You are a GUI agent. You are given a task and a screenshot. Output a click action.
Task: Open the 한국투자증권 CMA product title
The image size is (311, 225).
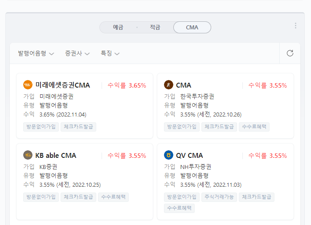[x=184, y=85]
